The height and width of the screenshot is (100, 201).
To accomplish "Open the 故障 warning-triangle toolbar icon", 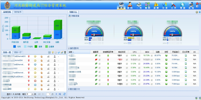I will (156, 6).
